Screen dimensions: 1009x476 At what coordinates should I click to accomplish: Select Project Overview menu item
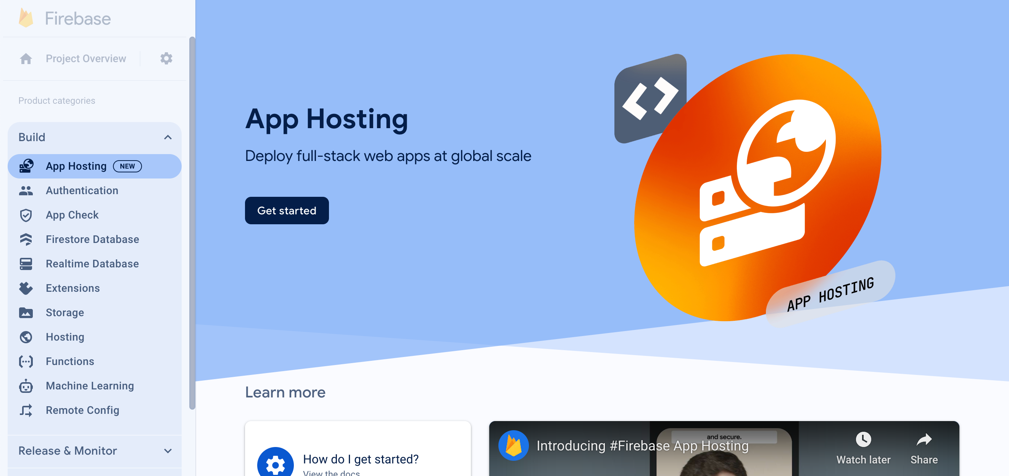(85, 58)
